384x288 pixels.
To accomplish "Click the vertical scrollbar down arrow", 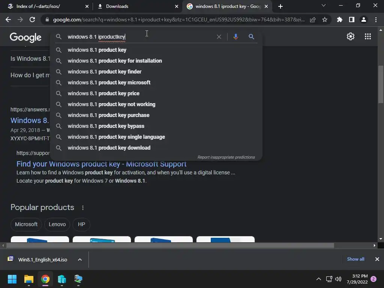I will [381, 239].
